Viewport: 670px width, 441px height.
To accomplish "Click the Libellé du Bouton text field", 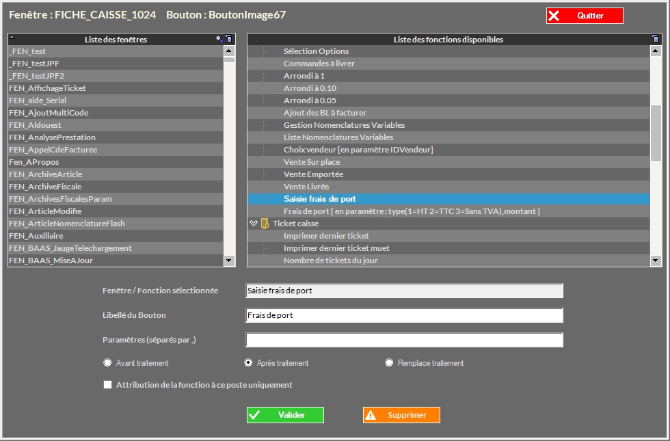I will click(x=404, y=315).
